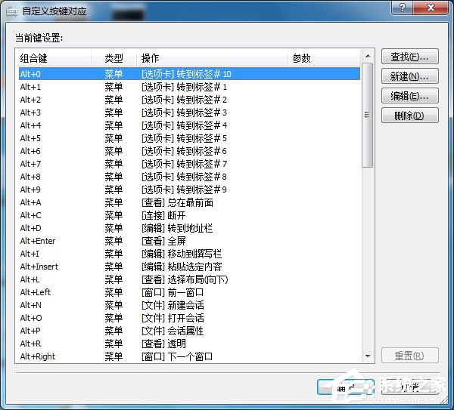The image size is (454, 410).
Task: Click action text [窗口] 下一个窗口
Action: (177, 356)
